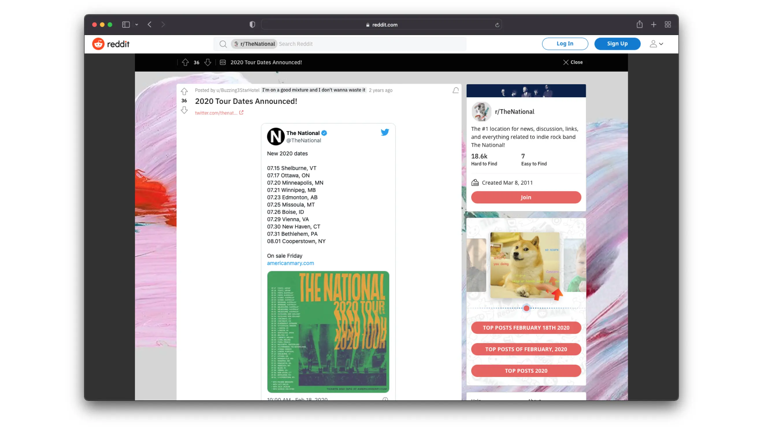Select the Twitter bird logo in tweet
The height and width of the screenshot is (429, 763).
385,132
